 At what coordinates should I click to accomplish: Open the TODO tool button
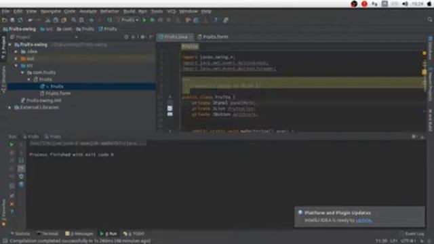pos(134,234)
